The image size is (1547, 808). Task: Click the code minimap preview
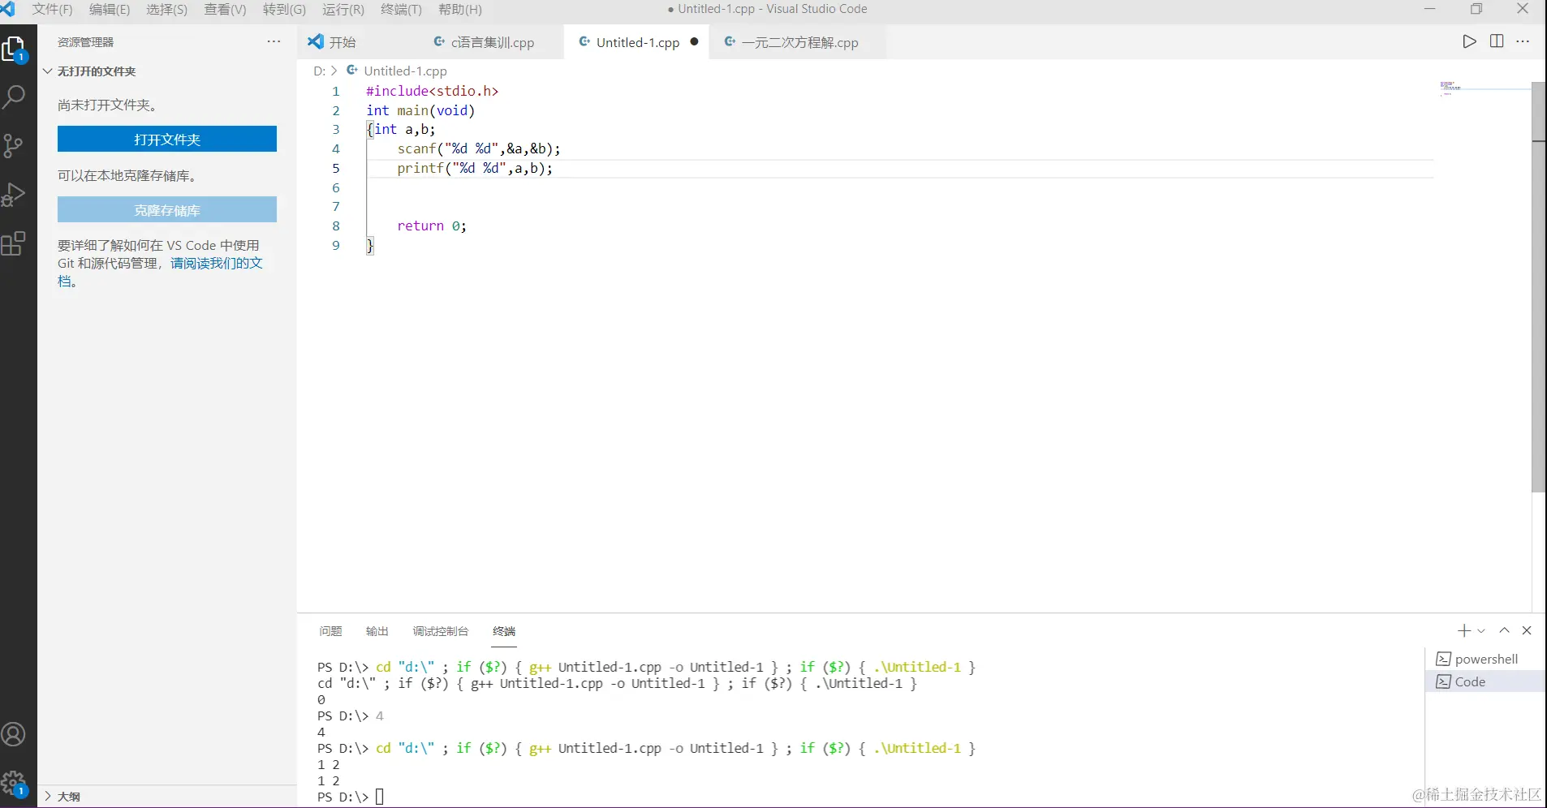1450,88
